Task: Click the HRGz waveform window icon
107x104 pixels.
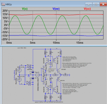Action: [3, 4]
